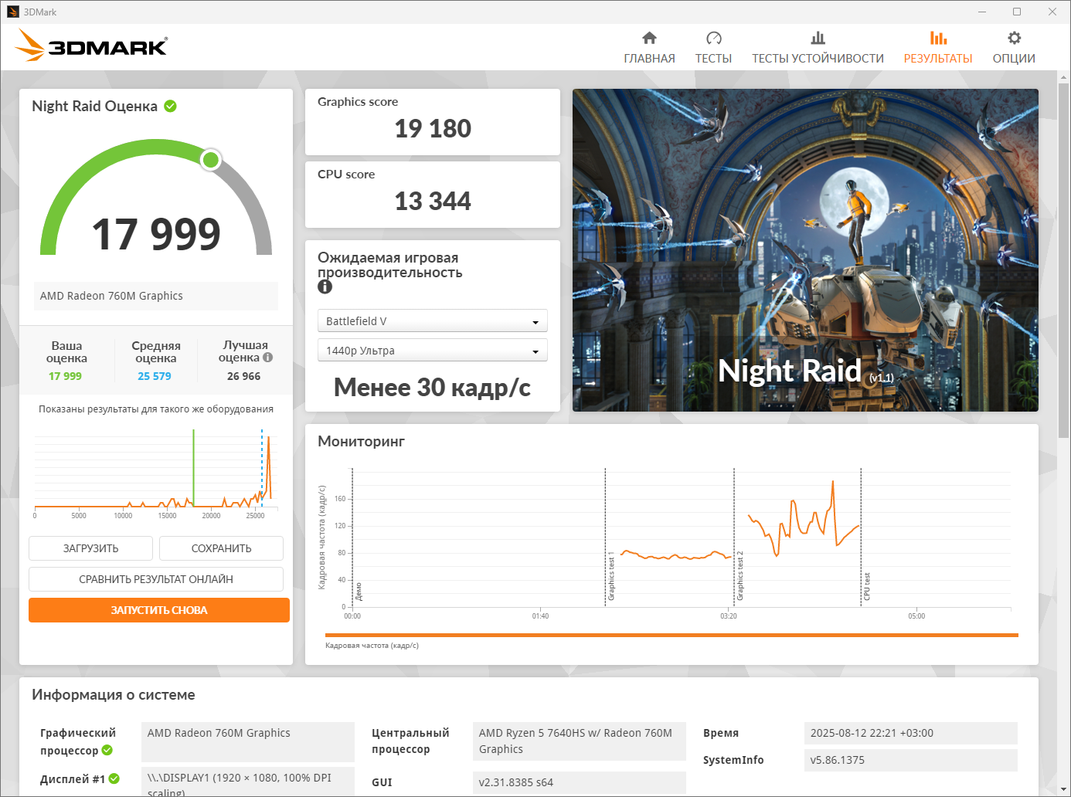Switch to the РЕЗУЛЬТАТЫ tab
1071x797 pixels.
[x=937, y=48]
